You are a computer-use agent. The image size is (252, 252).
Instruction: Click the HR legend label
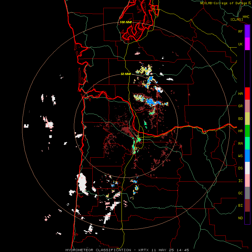[240, 131]
